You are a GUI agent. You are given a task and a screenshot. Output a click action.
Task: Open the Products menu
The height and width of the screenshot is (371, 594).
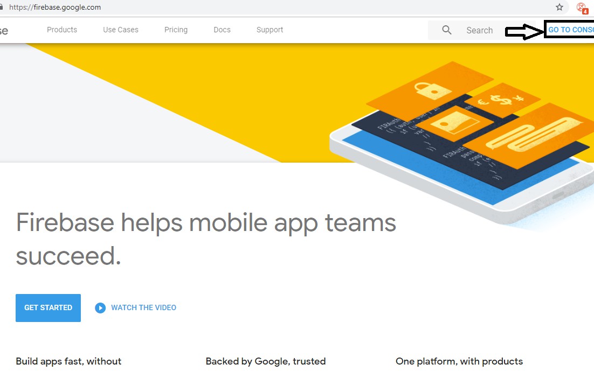coord(61,30)
